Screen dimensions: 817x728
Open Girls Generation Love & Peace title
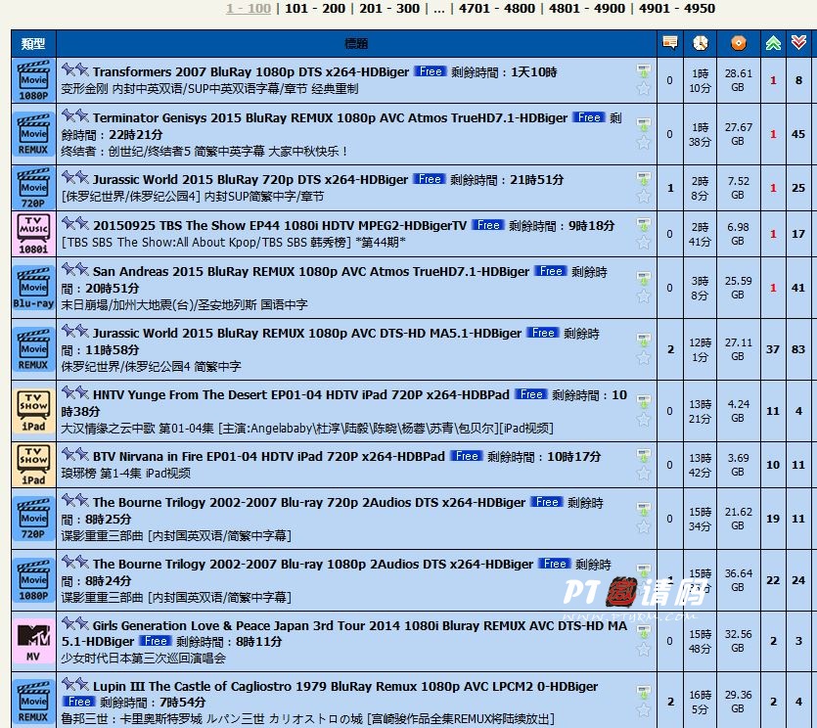coord(343,633)
